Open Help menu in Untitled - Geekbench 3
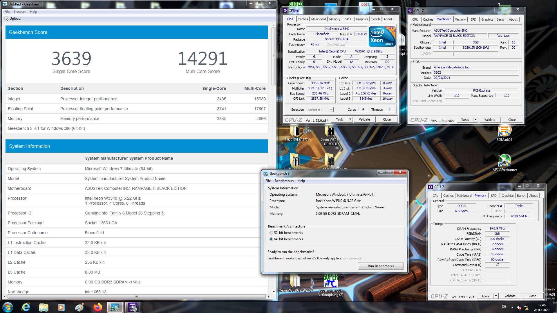 coord(33,12)
